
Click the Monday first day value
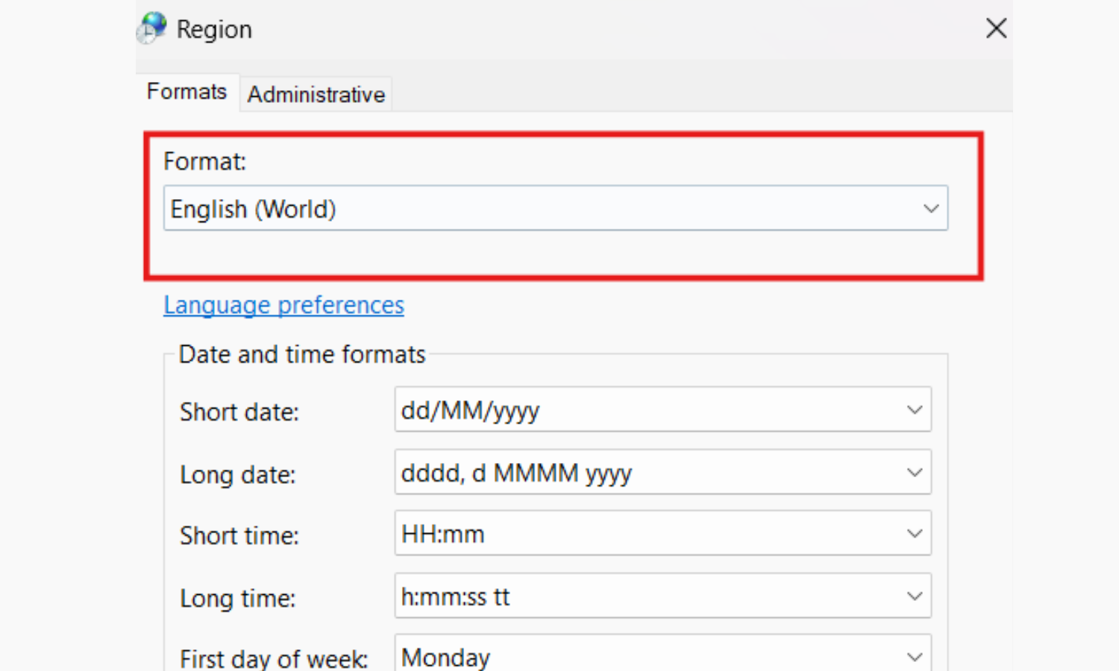(x=445, y=657)
